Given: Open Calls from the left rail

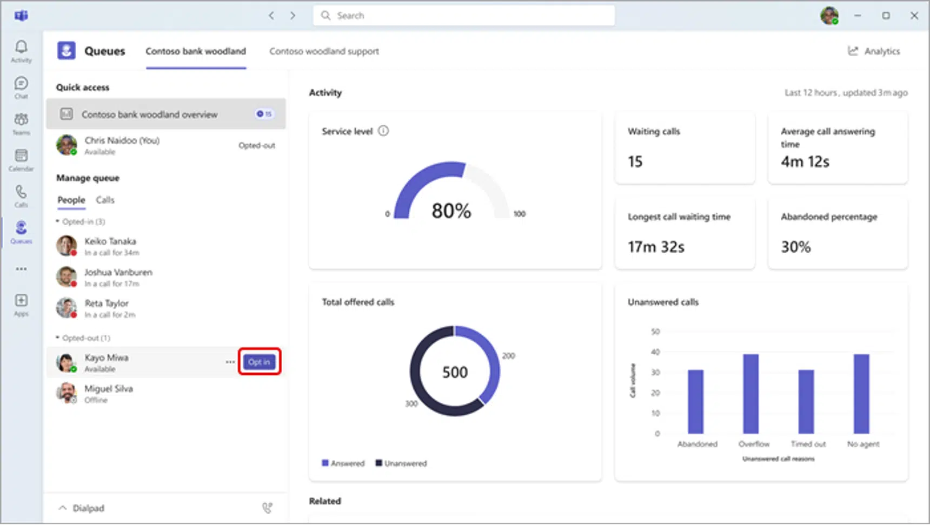Looking at the screenshot, I should click(x=21, y=196).
